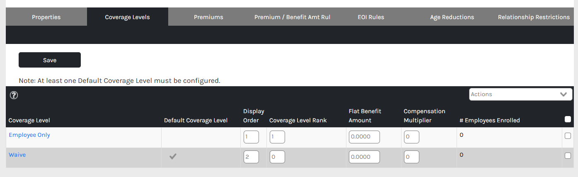Click the Save button
The height and width of the screenshot is (177, 578).
click(x=50, y=60)
